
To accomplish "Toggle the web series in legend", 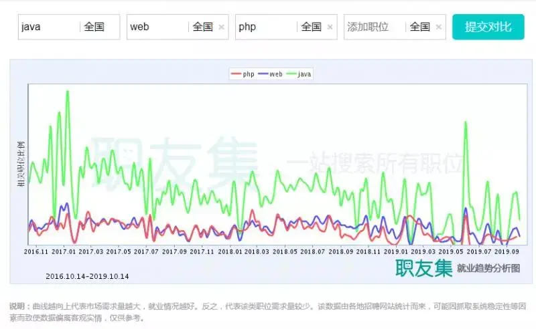I will point(271,74).
